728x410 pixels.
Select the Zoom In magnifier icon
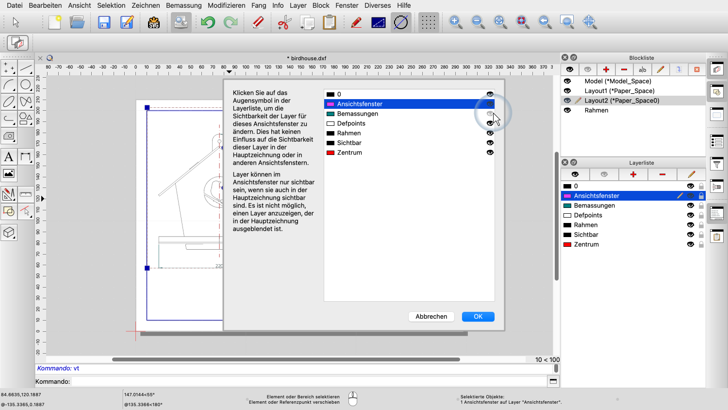(x=455, y=22)
